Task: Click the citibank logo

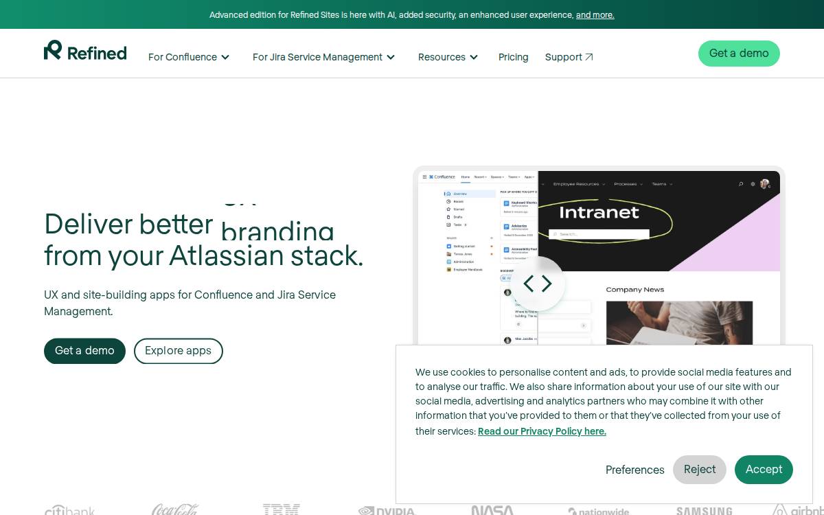Action: coord(69,510)
